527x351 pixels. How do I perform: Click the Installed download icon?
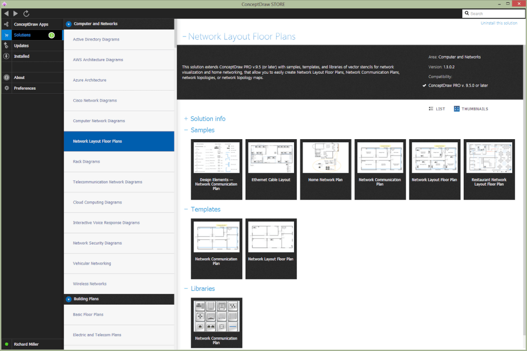coord(6,56)
